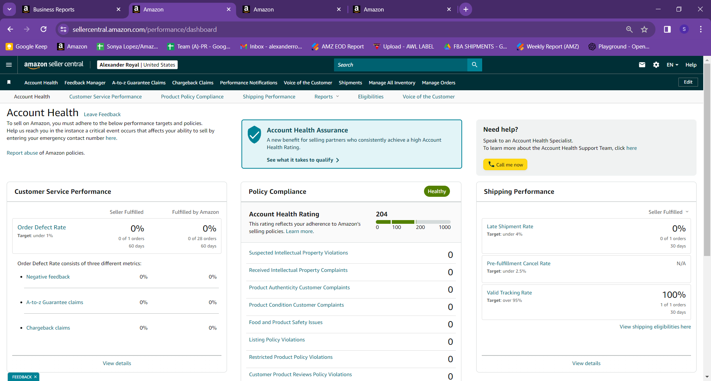
Task: Open Upload - AWL LABEL bookmark
Action: [x=403, y=46]
